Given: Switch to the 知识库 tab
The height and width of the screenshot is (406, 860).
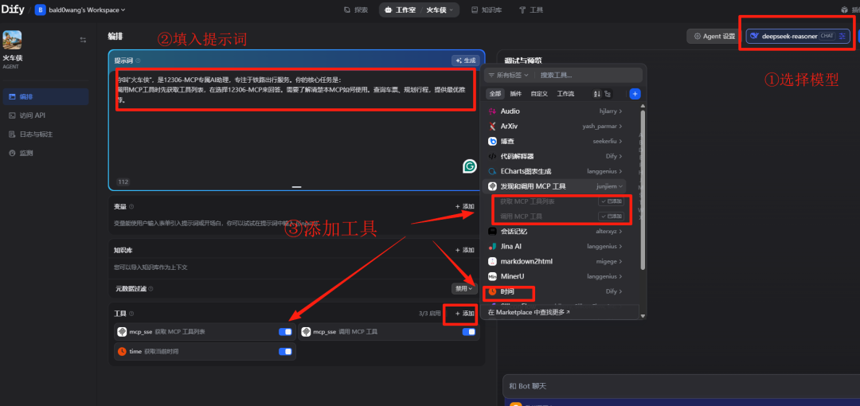Looking at the screenshot, I should (487, 10).
